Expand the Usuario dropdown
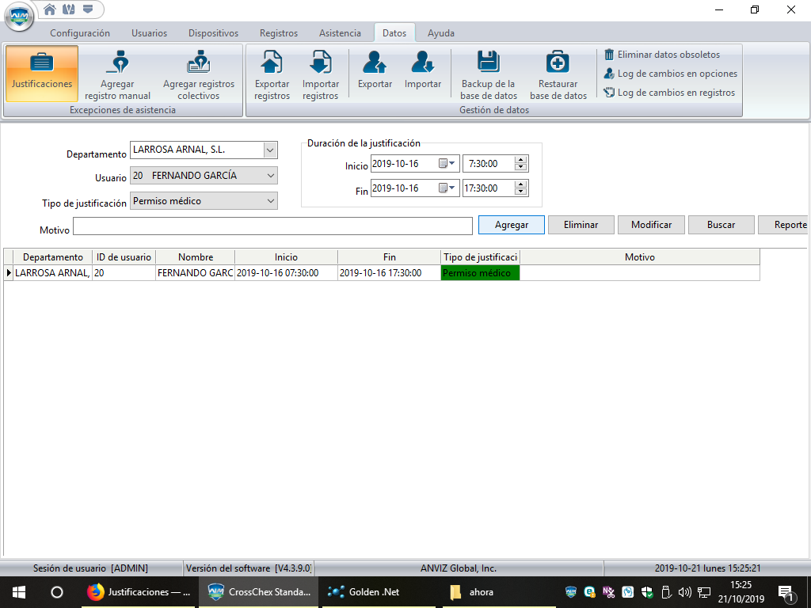This screenshot has height=608, width=811. tap(271, 175)
